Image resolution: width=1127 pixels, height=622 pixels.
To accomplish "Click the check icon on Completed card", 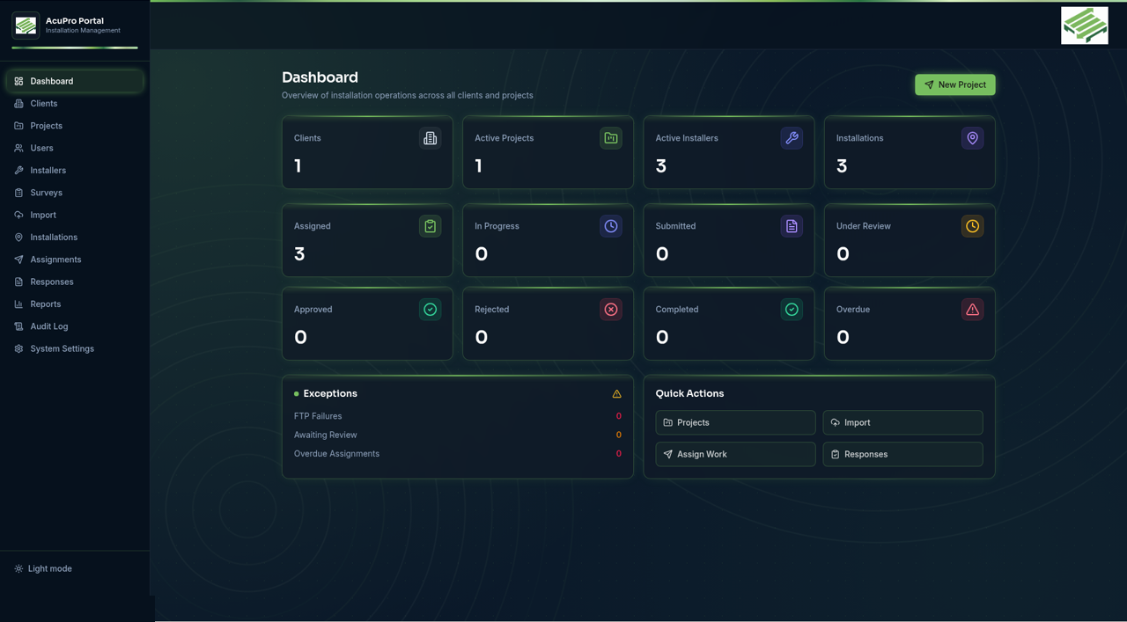I will [792, 310].
